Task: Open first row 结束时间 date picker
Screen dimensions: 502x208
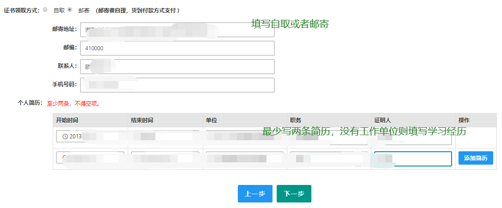Action: tap(165, 137)
